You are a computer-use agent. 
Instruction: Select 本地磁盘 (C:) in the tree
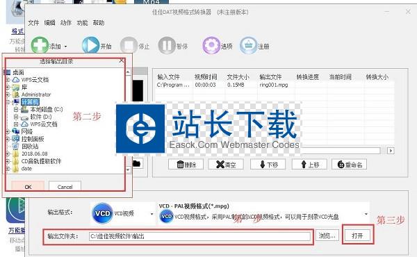(47, 109)
